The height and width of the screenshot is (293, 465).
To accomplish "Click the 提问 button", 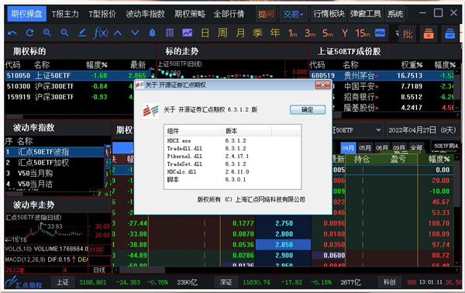I will pyautogui.click(x=266, y=14).
